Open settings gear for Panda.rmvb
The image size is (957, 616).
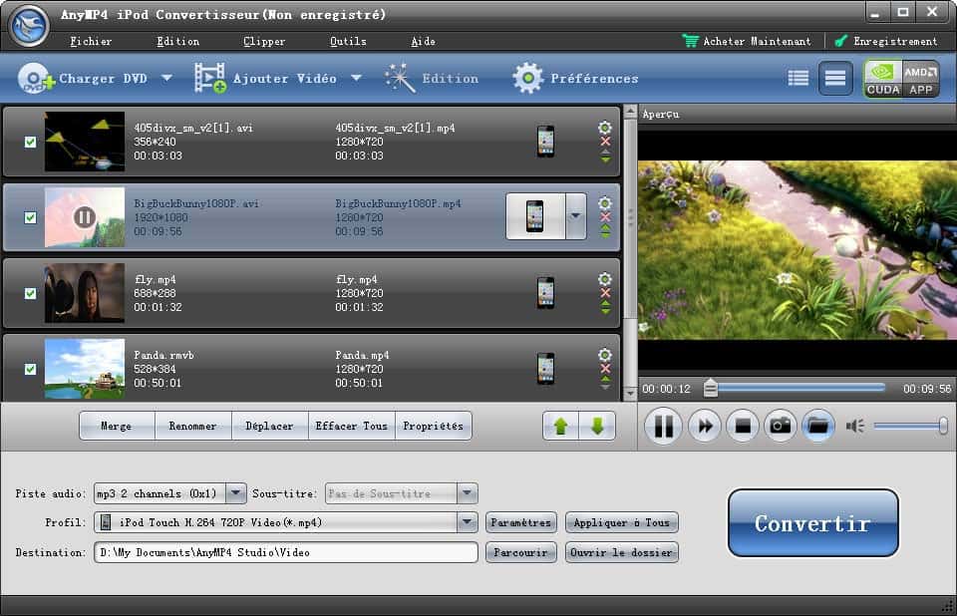coord(605,355)
